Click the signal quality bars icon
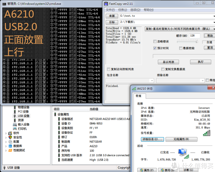Image resolution: width=215 pixels, height=172 pixels. pos(206,133)
